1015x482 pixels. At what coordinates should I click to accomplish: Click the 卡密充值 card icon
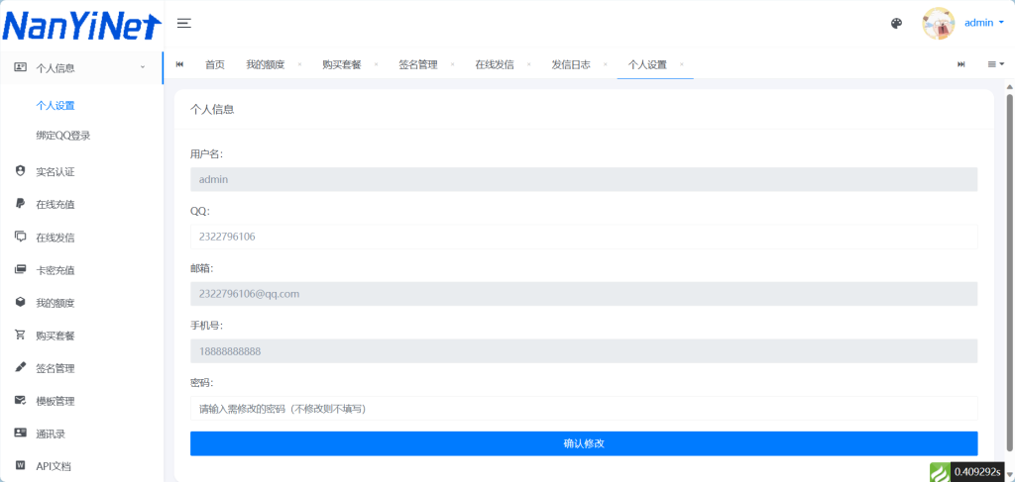pyautogui.click(x=20, y=269)
